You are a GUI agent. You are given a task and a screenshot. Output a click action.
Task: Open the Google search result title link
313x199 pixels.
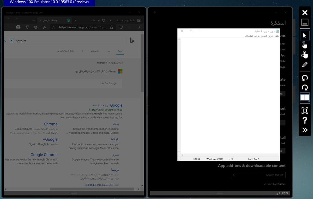pyautogui.click(x=116, y=105)
